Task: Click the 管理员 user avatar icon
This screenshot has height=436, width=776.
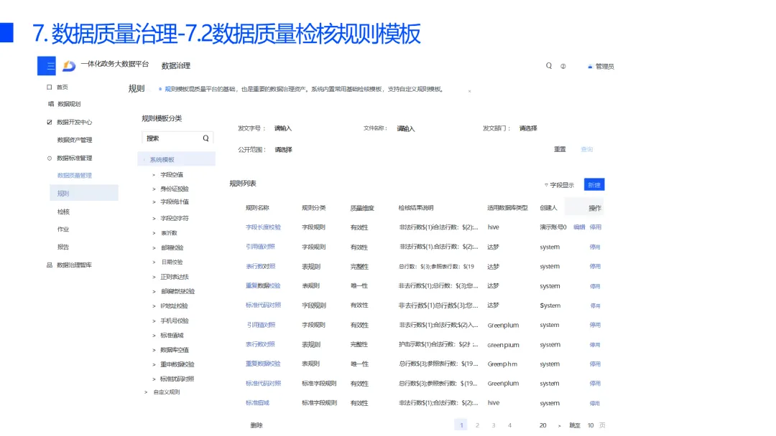Action: pos(590,66)
